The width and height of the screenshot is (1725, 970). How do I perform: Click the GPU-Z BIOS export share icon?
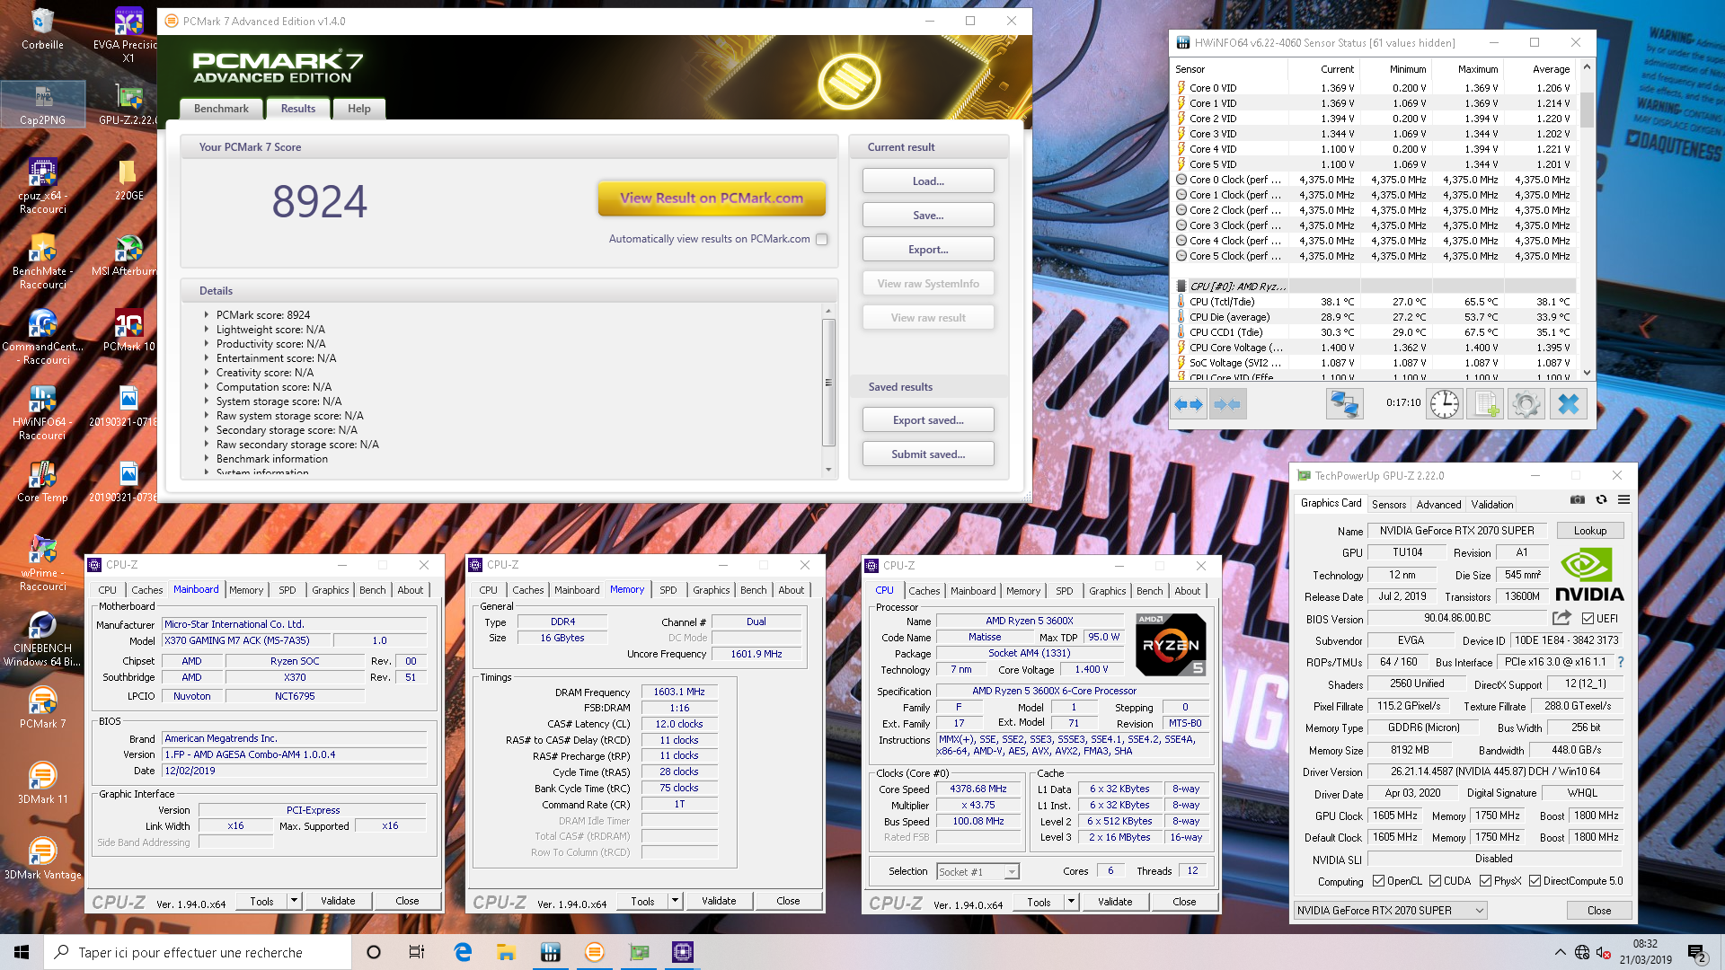tap(1561, 618)
